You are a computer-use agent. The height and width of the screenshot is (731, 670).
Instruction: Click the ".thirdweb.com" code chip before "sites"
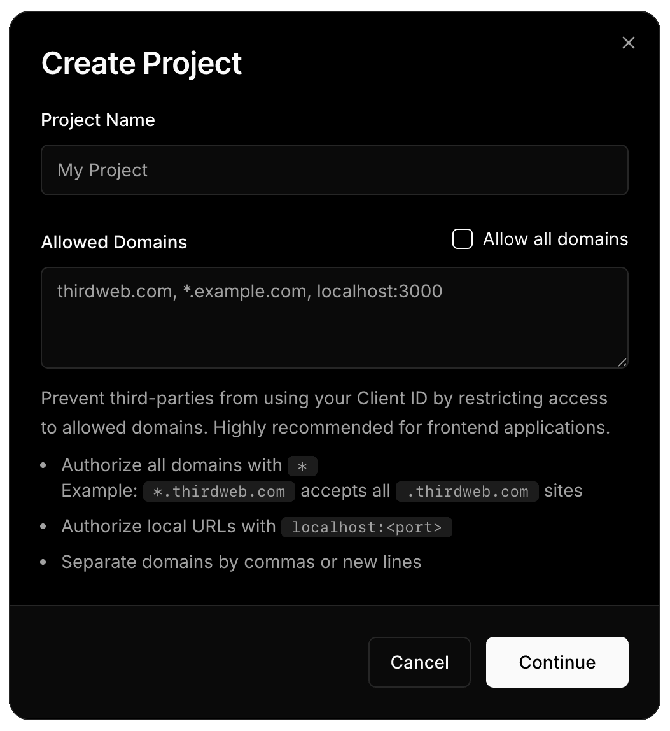tap(467, 492)
